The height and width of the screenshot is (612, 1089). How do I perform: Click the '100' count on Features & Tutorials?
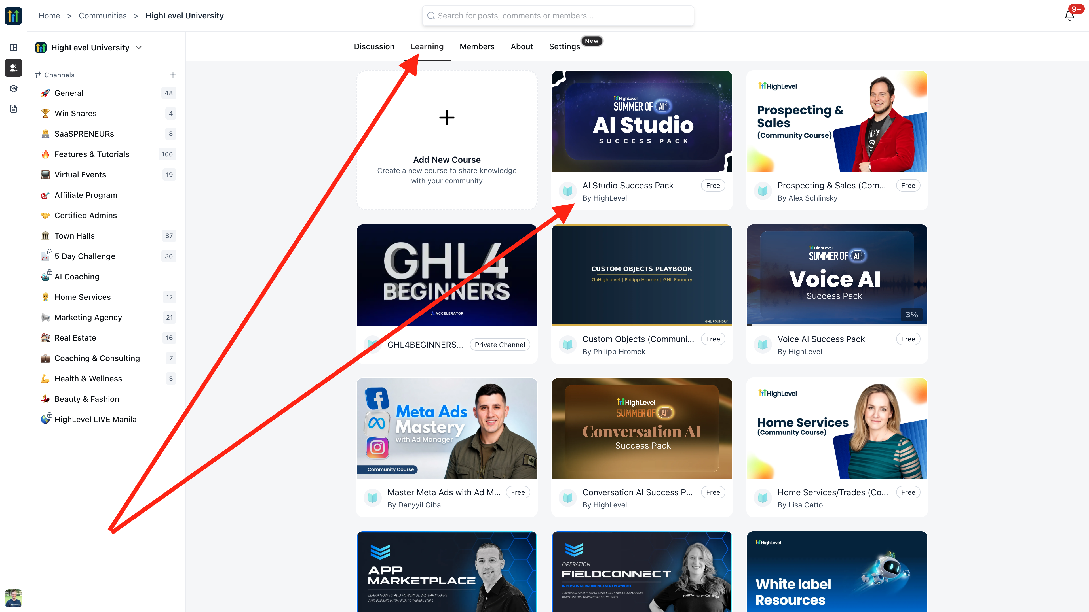[167, 154]
